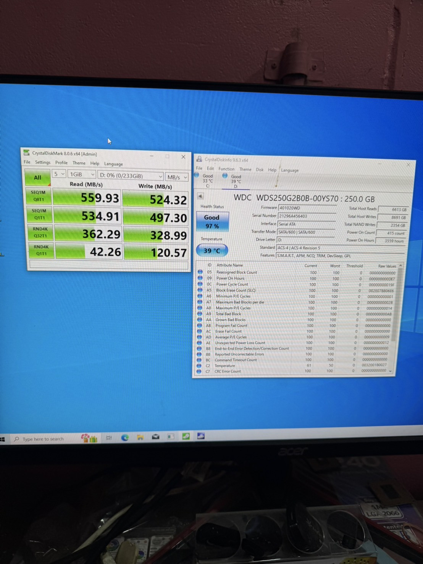Click the Transfer Mode field SATA/600
Image resolution: width=423 pixels, height=564 pixels.
(x=306, y=232)
